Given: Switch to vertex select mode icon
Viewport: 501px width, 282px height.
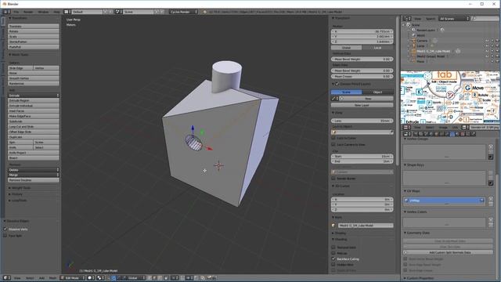Looking at the screenshot, I should (150, 278).
